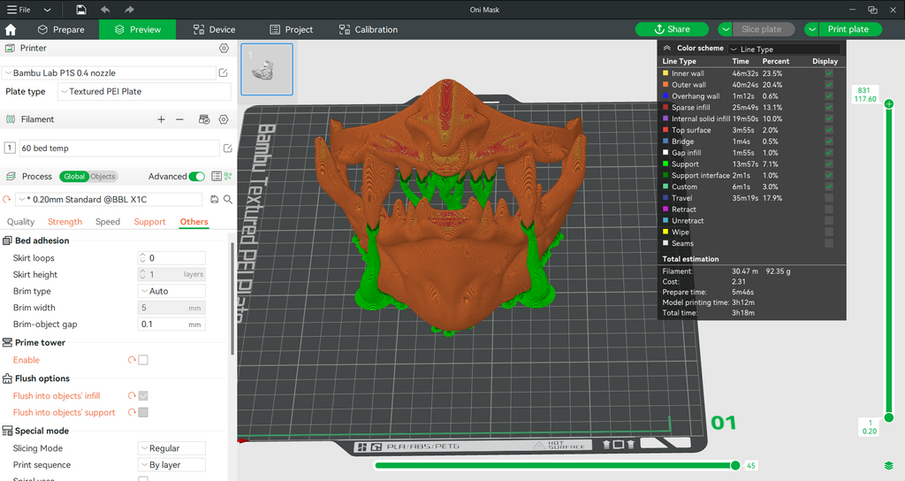The image size is (905, 481).
Task: Edit the Bambu Lab P1S printer preset
Action: coord(224,73)
